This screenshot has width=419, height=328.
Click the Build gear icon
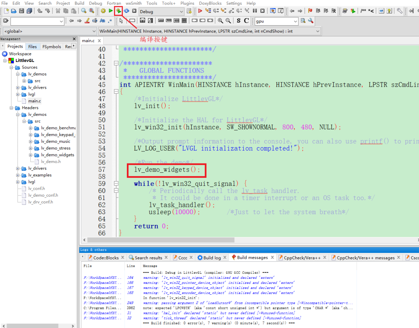103,11
